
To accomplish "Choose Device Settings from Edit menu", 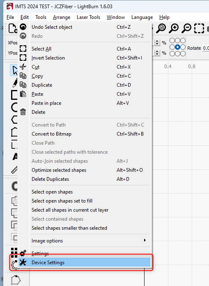I will [85, 263].
